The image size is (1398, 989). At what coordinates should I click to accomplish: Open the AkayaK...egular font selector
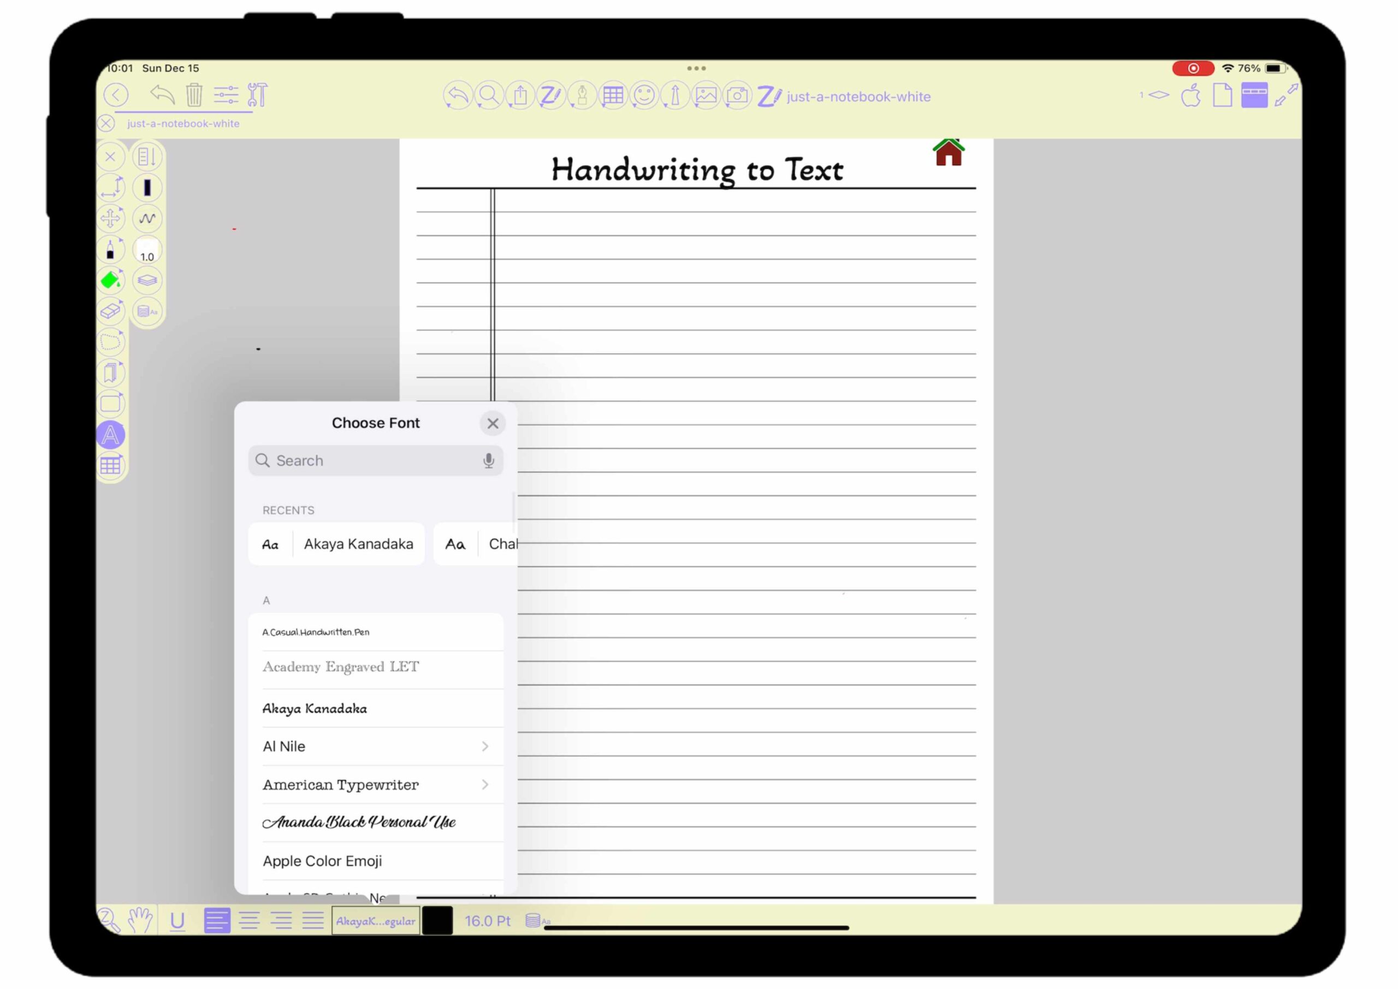click(x=376, y=921)
